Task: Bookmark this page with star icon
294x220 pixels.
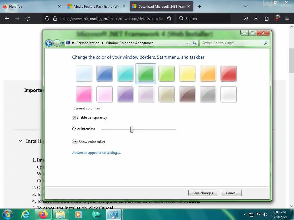Action: [x=169, y=18]
